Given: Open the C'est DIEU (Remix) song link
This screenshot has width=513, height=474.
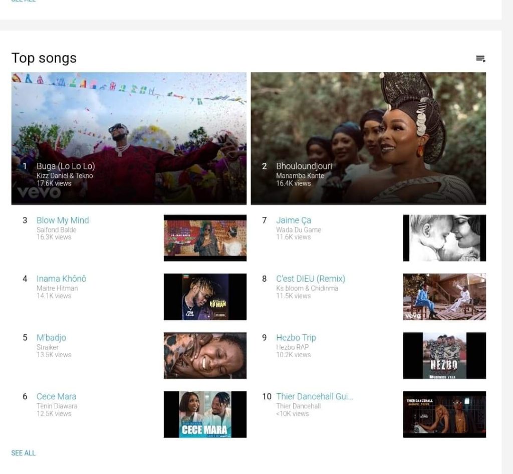Looking at the screenshot, I should [311, 279].
